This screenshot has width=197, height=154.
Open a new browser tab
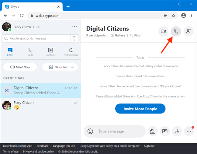click(68, 6)
